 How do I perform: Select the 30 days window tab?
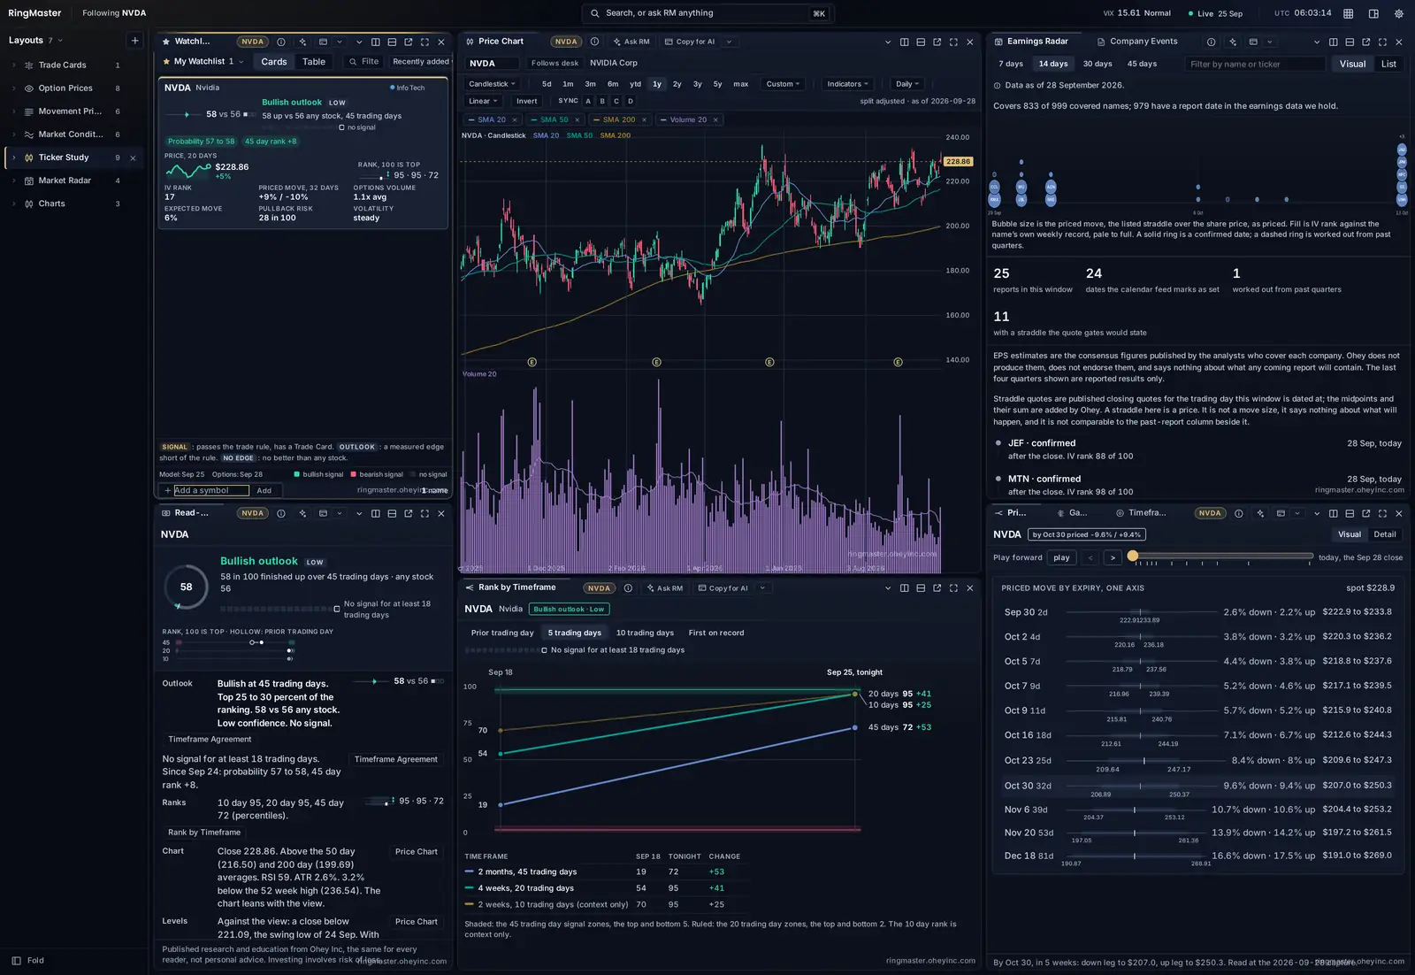click(x=1098, y=64)
